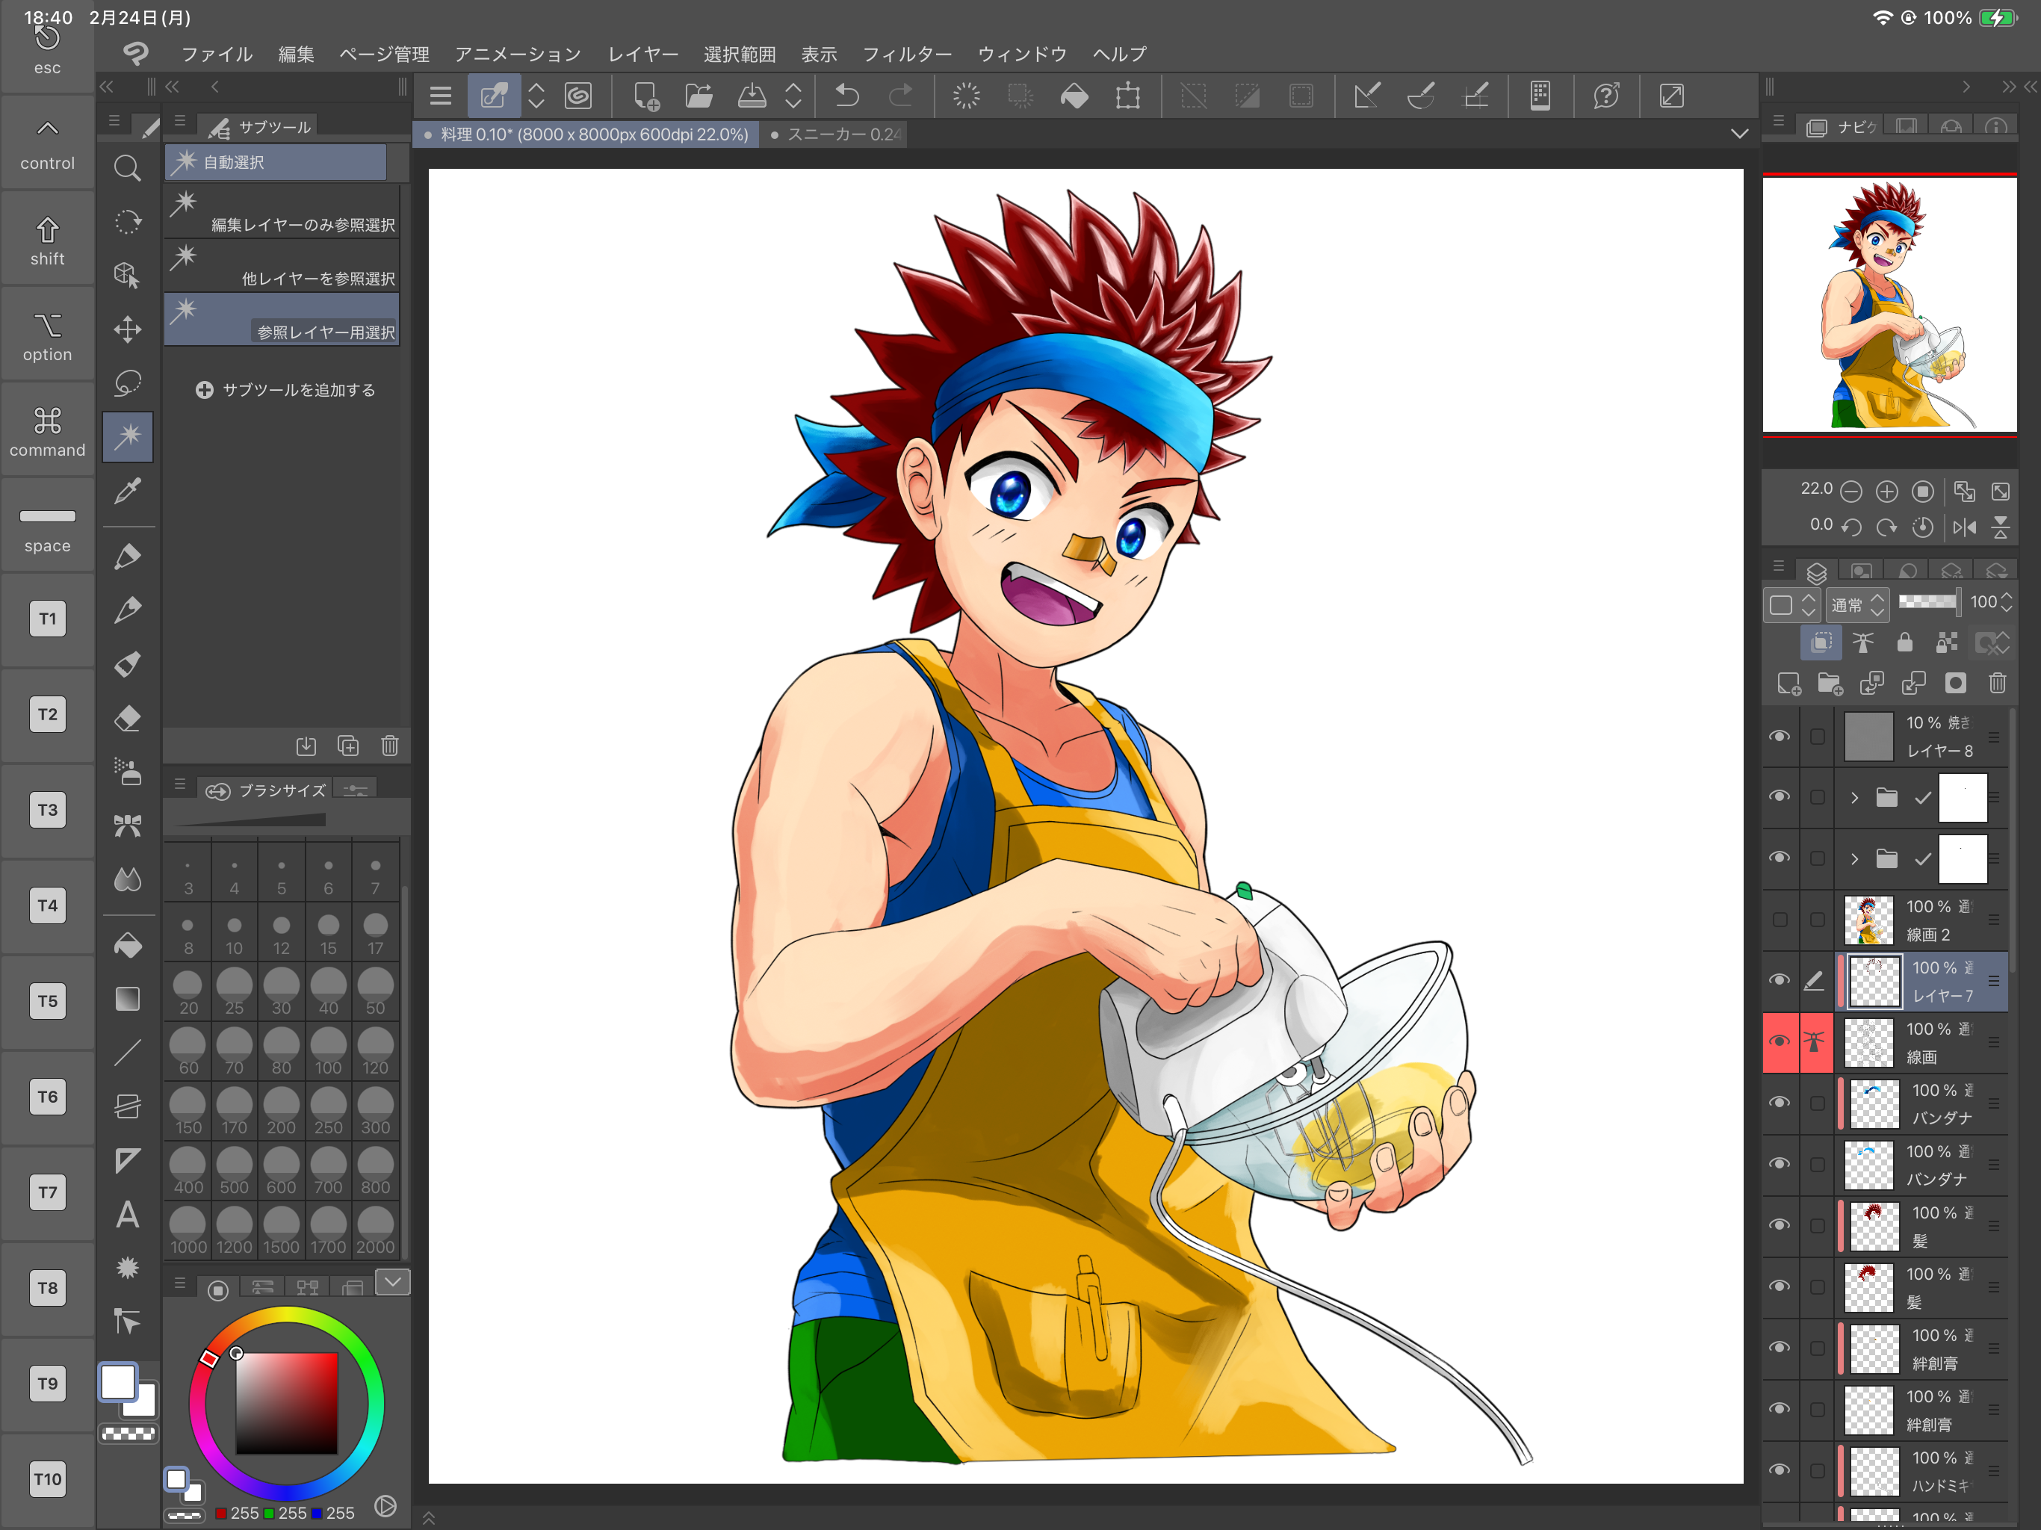Select the Move layer tool
Image resolution: width=2041 pixels, height=1530 pixels.
coord(127,329)
